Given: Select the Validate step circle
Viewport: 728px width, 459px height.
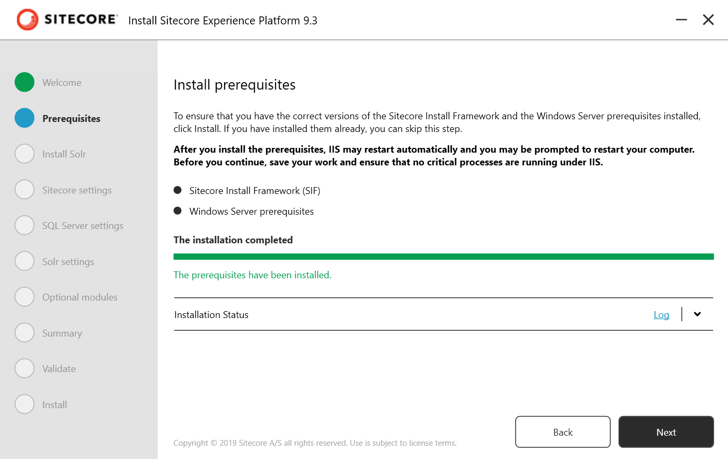Looking at the screenshot, I should click(24, 368).
